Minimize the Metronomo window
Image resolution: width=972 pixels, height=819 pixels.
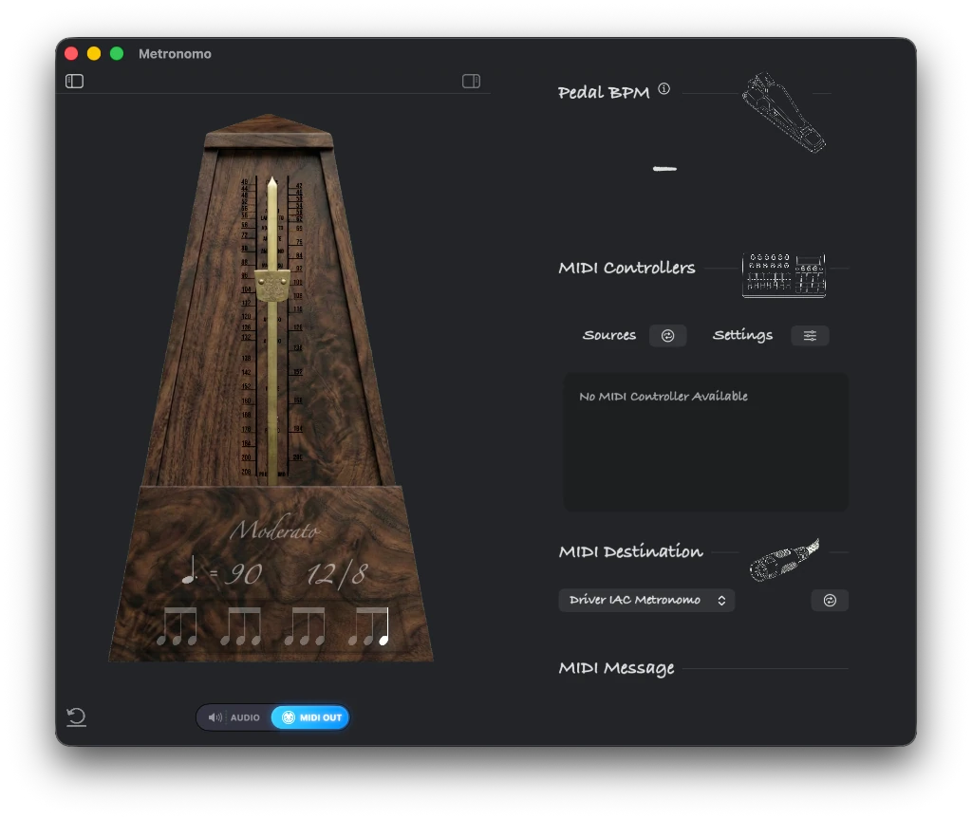pos(94,53)
